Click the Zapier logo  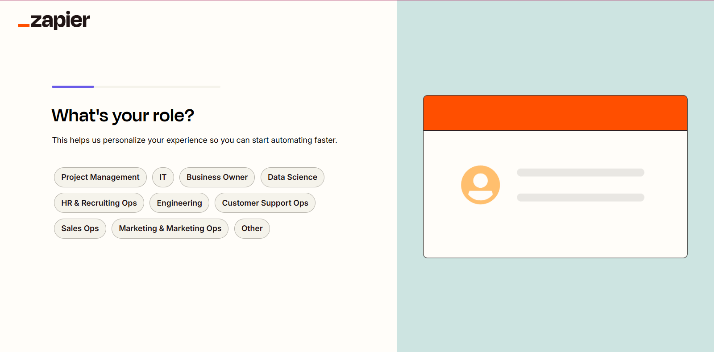click(x=54, y=21)
